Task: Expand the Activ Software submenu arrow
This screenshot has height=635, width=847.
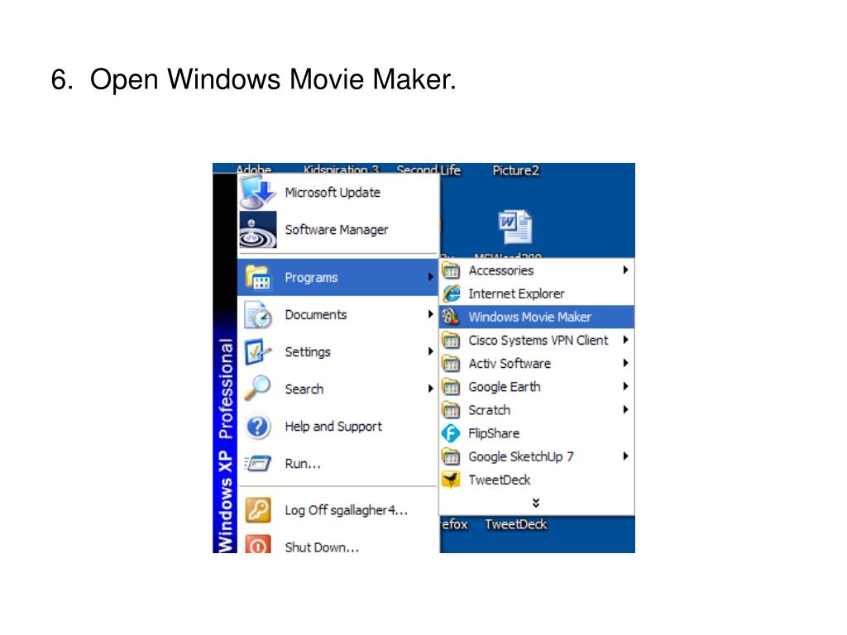Action: click(x=625, y=363)
